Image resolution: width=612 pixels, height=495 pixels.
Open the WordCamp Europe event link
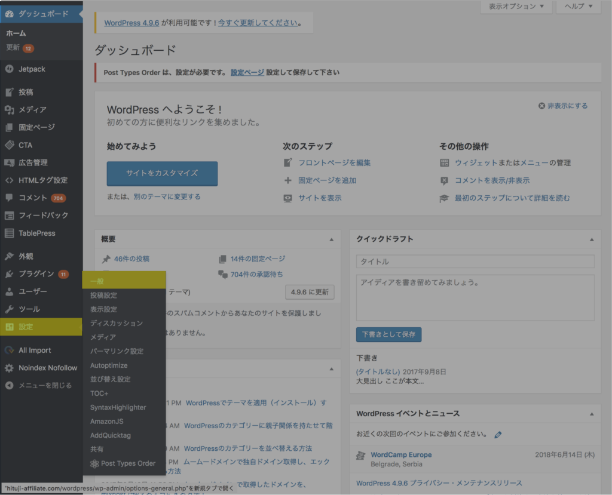pyautogui.click(x=401, y=455)
